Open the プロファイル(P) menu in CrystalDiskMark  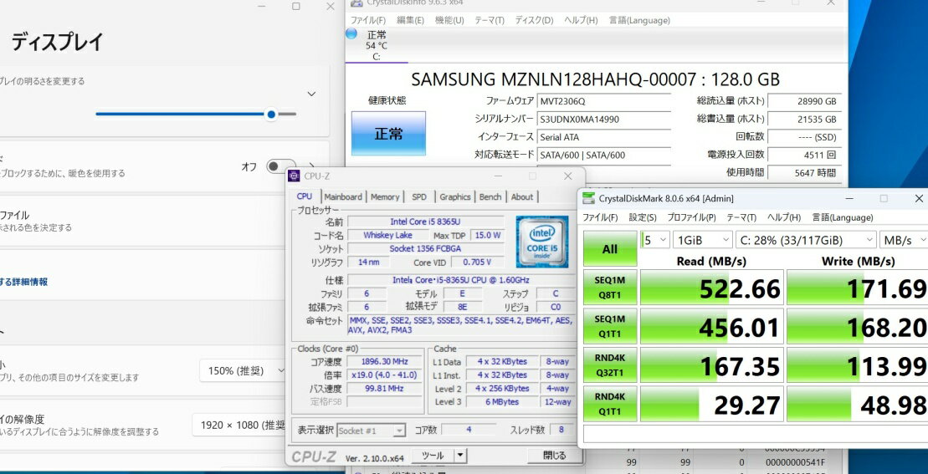click(x=691, y=217)
